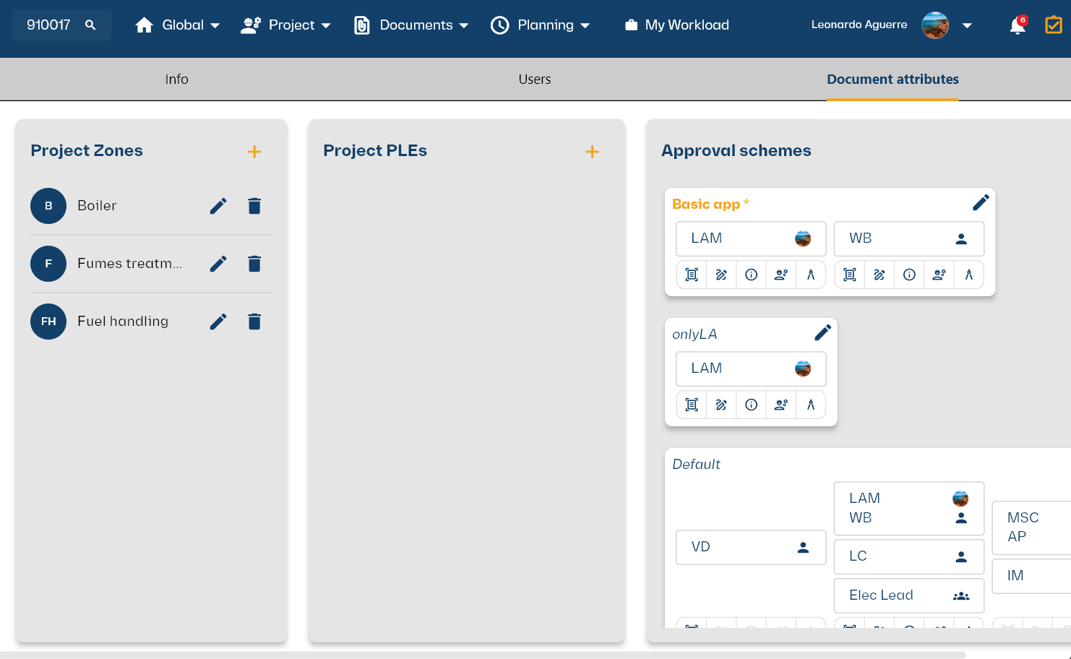Click document scan icon in onlyLA scheme
Screen dimensions: 1071x659
(692, 405)
